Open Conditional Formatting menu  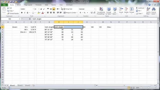[x=101, y=11]
